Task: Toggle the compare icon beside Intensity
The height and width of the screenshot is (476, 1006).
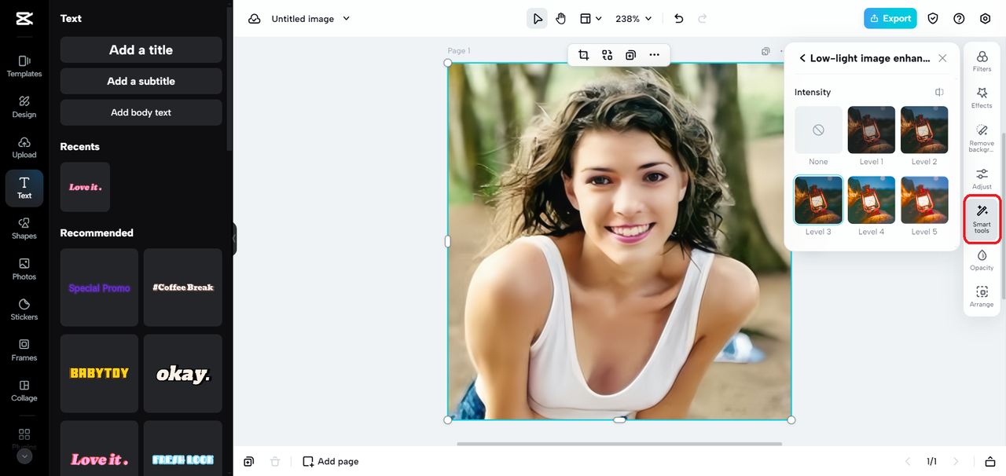Action: point(939,92)
